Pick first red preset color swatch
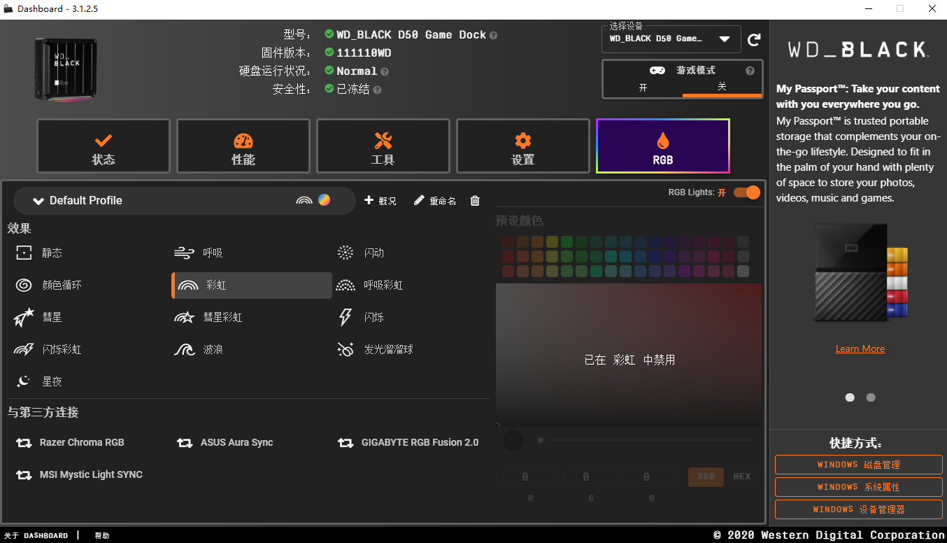Image resolution: width=947 pixels, height=543 pixels. point(508,242)
